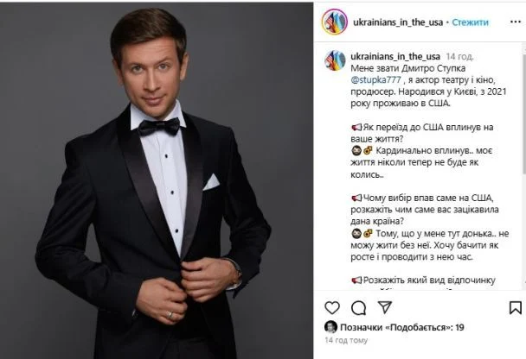Open ukrainians_in_the_usa username in the caption

[395, 57]
